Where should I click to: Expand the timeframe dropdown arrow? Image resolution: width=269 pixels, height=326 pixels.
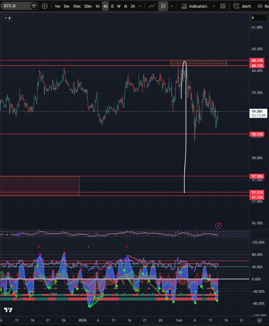pos(140,6)
